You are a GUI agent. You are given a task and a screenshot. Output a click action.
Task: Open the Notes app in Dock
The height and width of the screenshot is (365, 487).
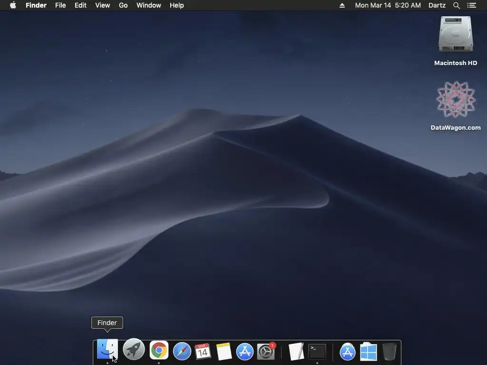pyautogui.click(x=224, y=351)
